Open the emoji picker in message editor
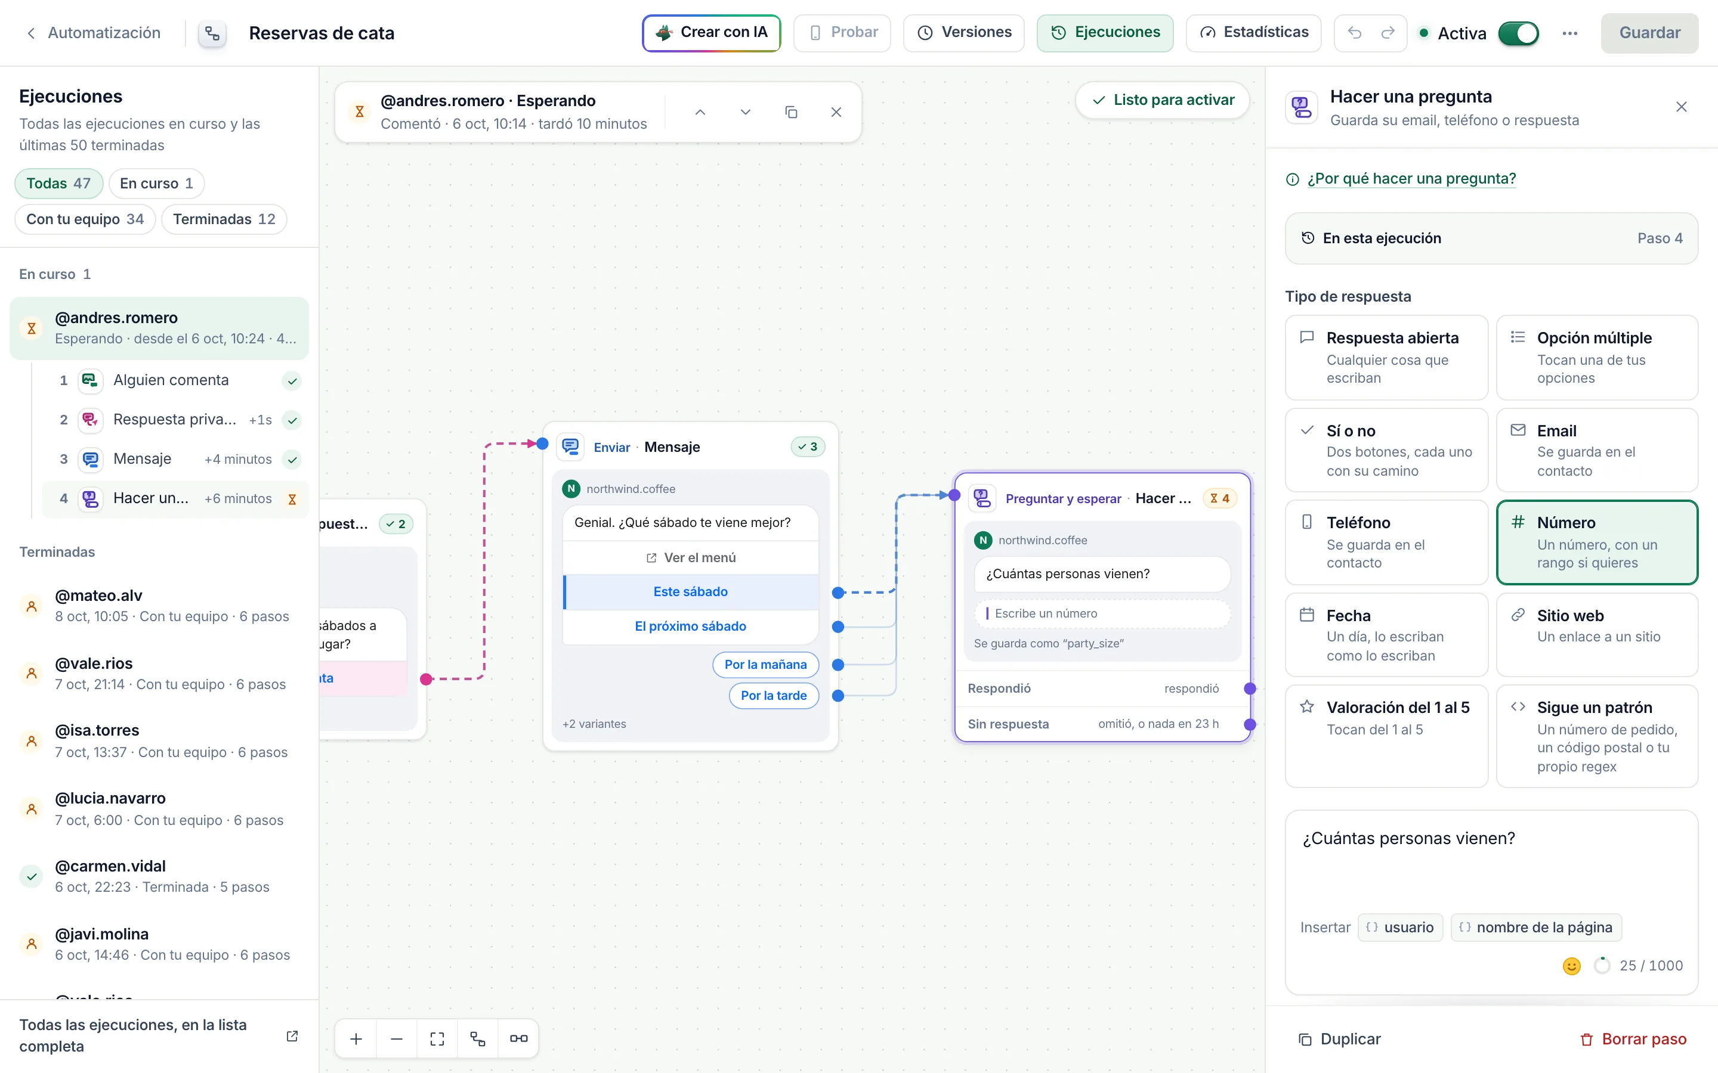This screenshot has height=1073, width=1718. click(x=1571, y=966)
